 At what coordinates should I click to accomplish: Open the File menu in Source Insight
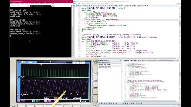(76, 4)
